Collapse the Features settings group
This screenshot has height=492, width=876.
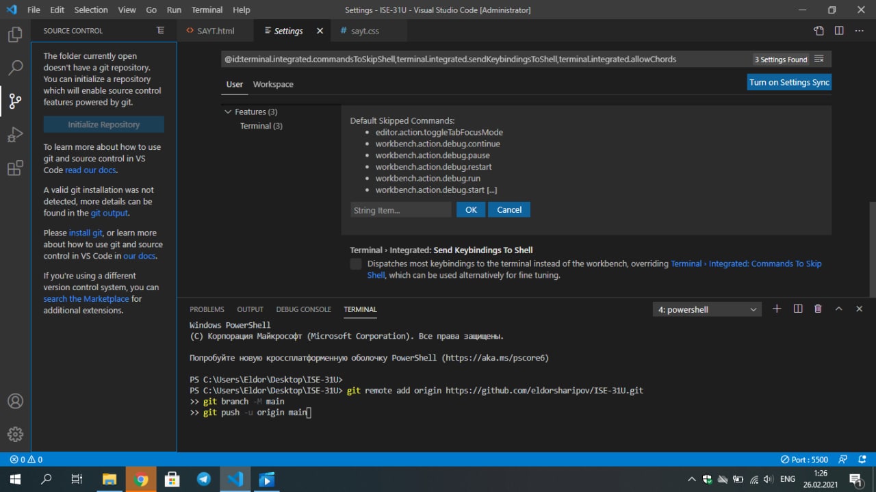(229, 112)
